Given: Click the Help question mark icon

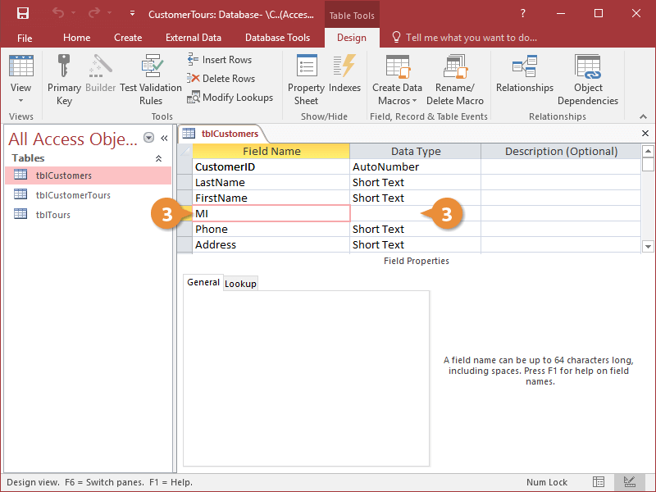Looking at the screenshot, I should tap(522, 13).
